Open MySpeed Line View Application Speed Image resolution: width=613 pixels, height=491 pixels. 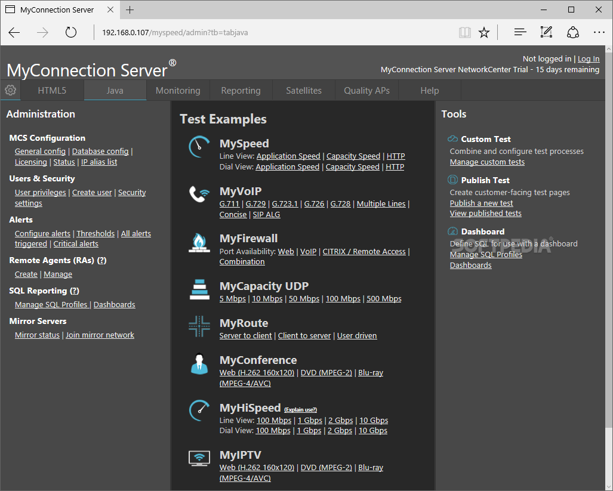pos(288,156)
